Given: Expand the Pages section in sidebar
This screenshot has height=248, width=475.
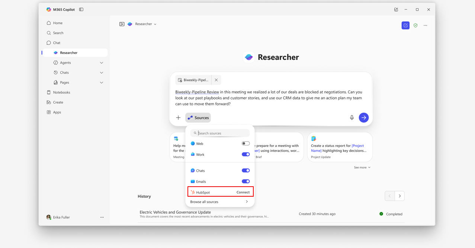Looking at the screenshot, I should tap(101, 83).
